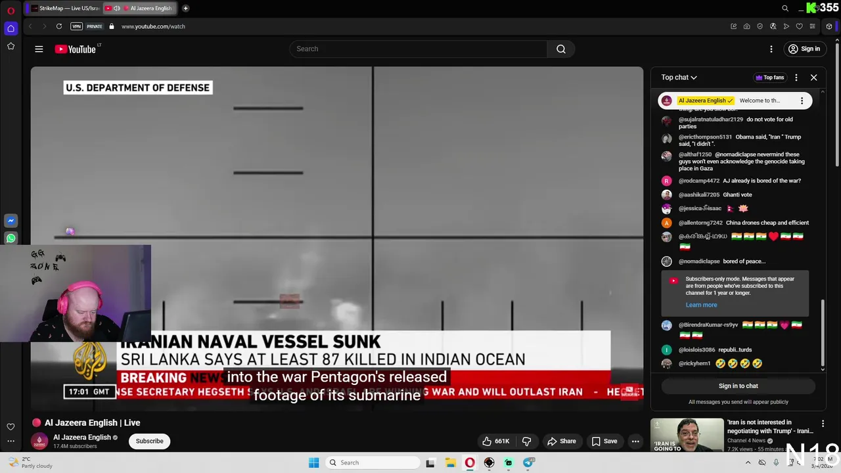This screenshot has height=473, width=841.
Task: Open Telegram from taskbar
Action: pyautogui.click(x=528, y=462)
